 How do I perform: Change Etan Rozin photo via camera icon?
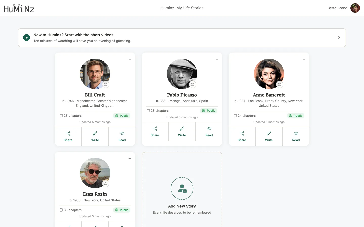click(x=106, y=184)
